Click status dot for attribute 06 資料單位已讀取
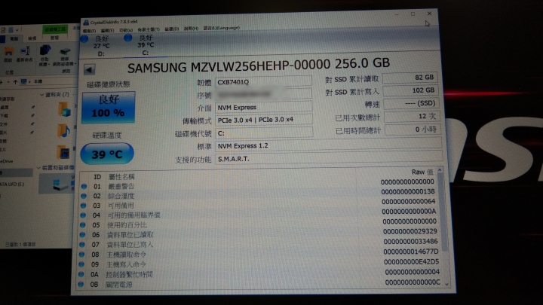This screenshot has height=305, width=543. coord(82,234)
